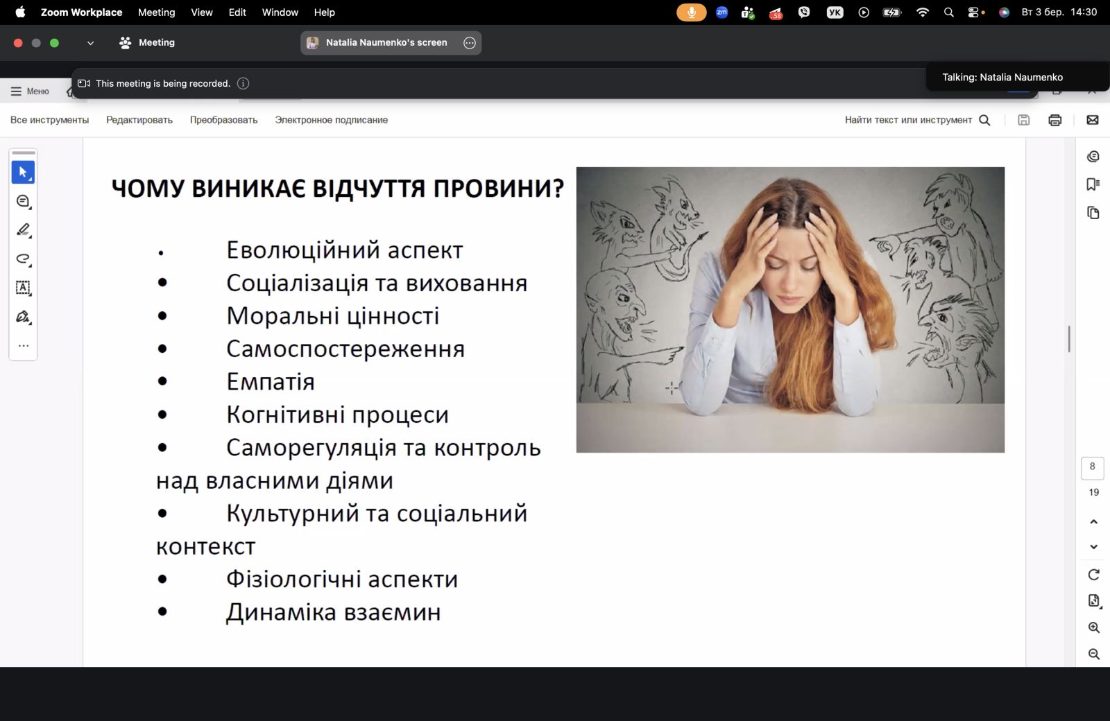Click the Найти текст или инструмент search field
1110x721 pixels.
click(917, 120)
